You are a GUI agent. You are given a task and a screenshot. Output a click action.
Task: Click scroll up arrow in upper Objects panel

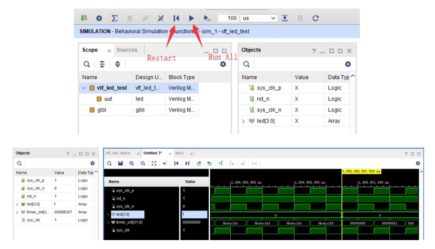(353, 75)
